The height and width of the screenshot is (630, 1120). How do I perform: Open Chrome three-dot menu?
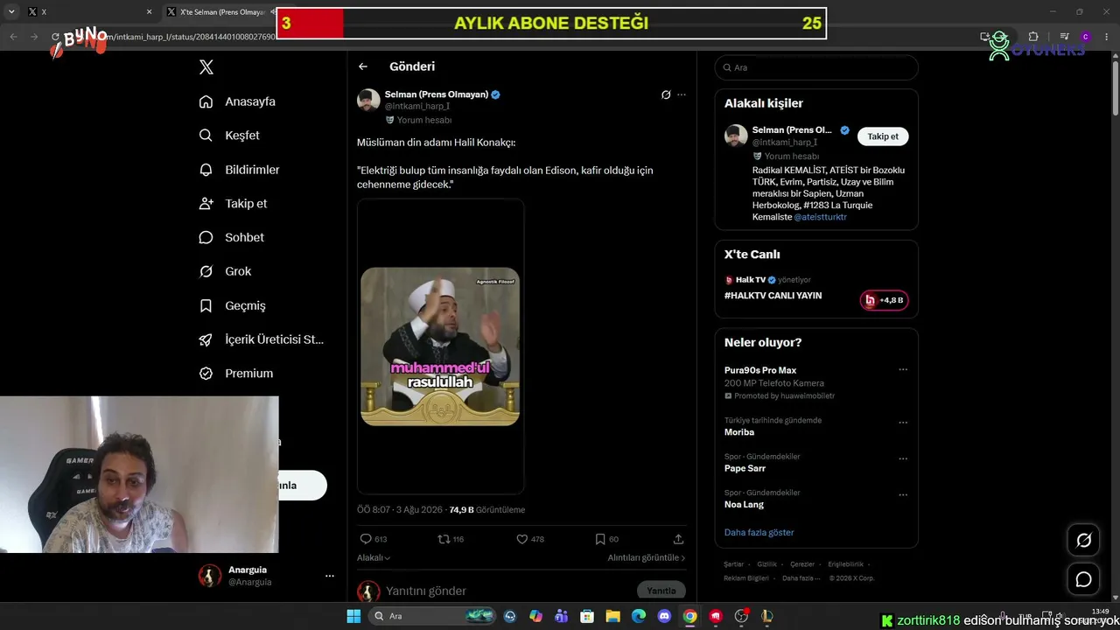(1106, 37)
